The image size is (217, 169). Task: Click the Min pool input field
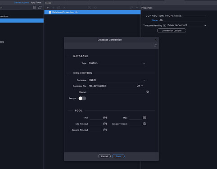(x=96, y=118)
